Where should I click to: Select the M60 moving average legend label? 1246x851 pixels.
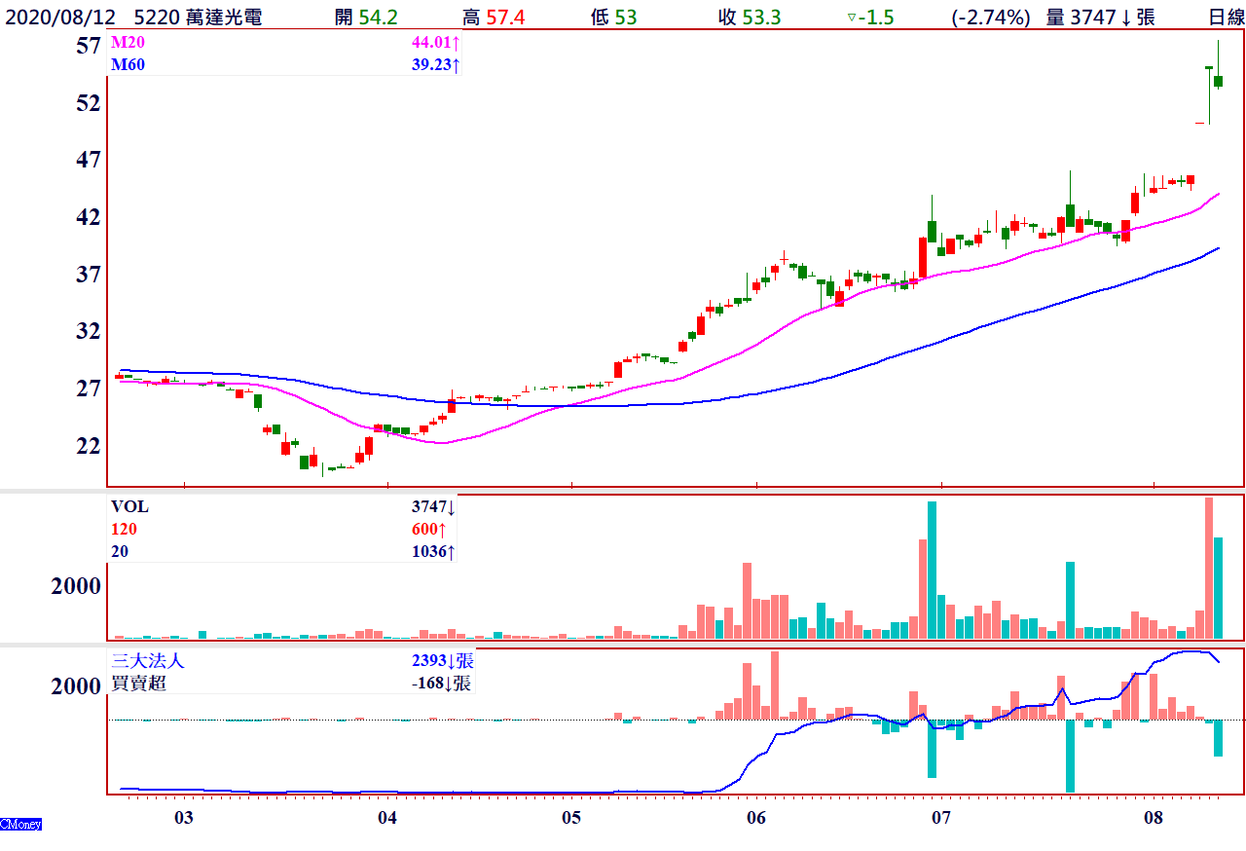(x=127, y=64)
